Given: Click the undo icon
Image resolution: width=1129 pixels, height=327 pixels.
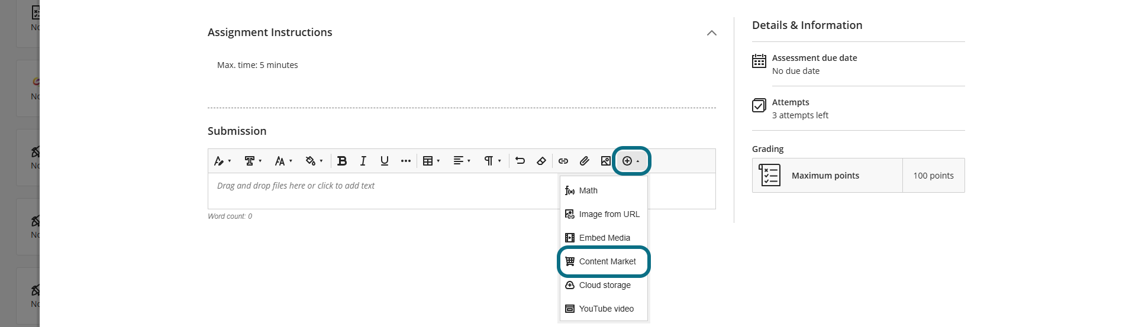Looking at the screenshot, I should [x=520, y=161].
